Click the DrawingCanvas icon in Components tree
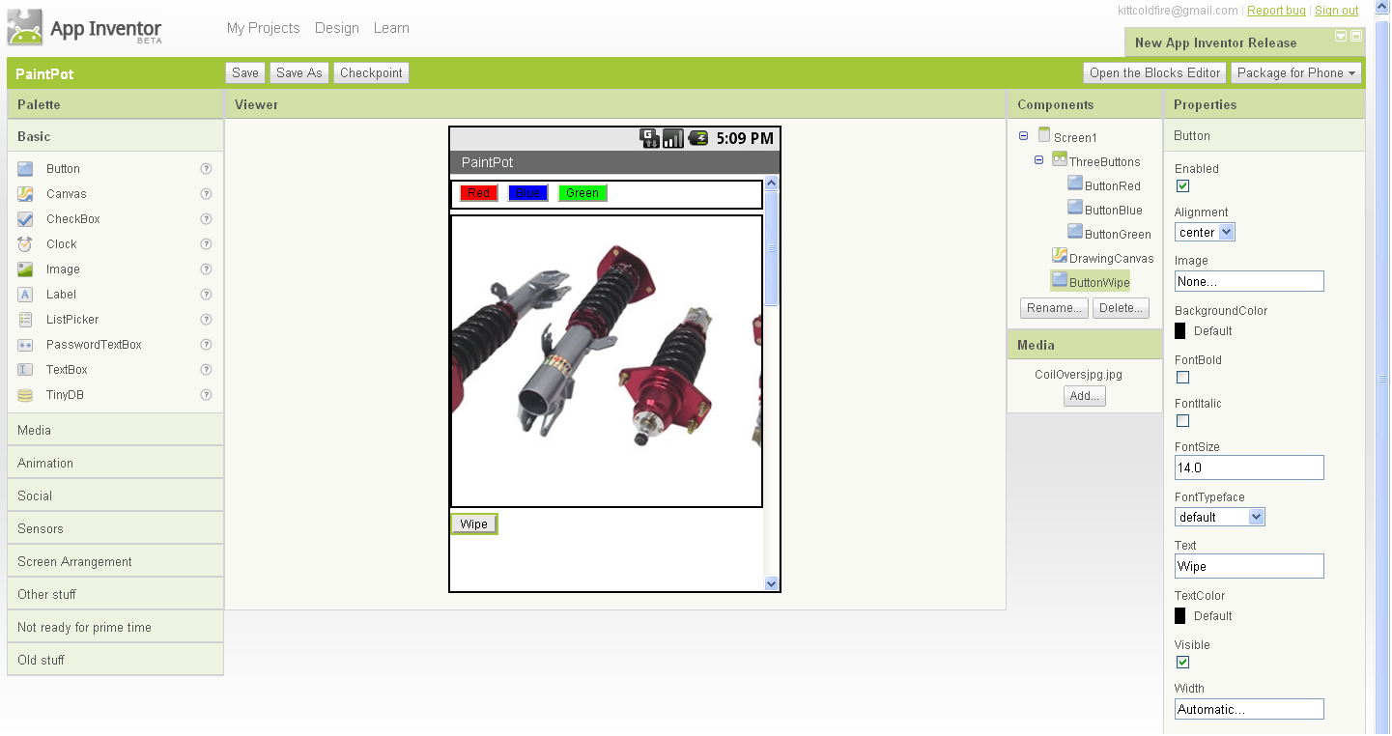The image size is (1392, 736). click(1059, 257)
